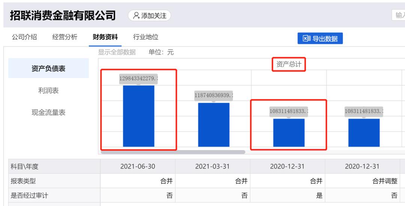Click the 118740836939 value label
The image size is (405, 206).
[x=214, y=95]
